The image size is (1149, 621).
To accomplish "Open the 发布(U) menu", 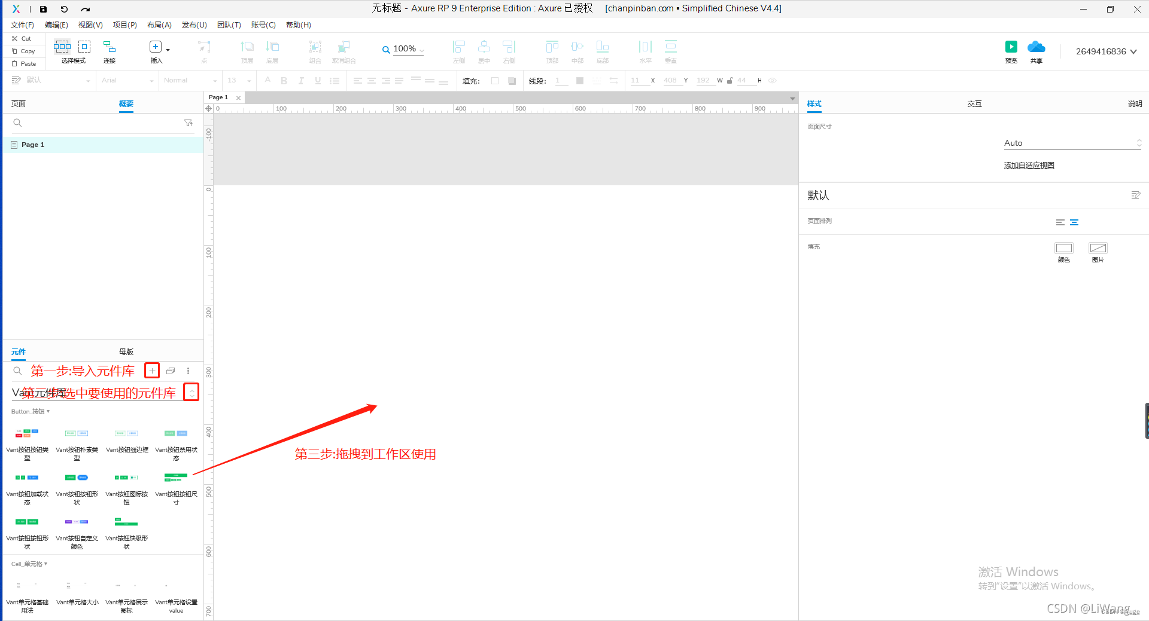I will pyautogui.click(x=194, y=25).
